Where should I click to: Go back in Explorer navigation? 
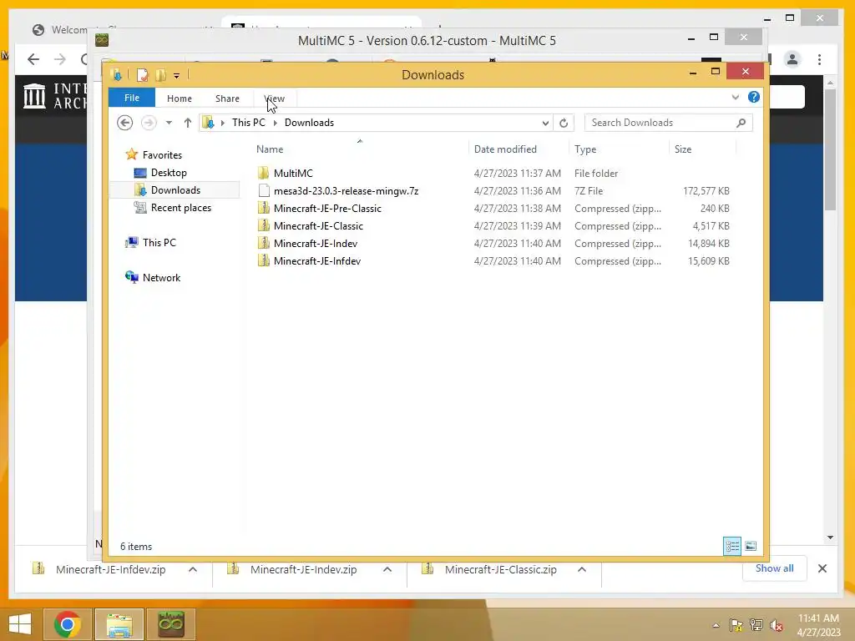tap(125, 123)
